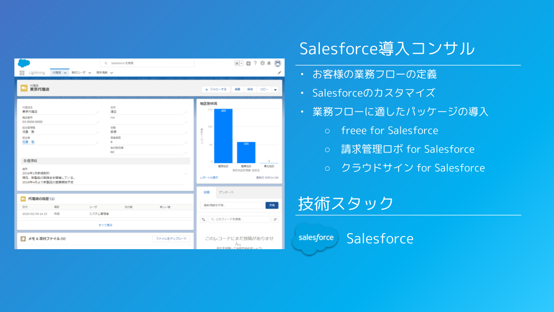Edit the FAX field via pencil icon
The width and height of the screenshot is (554, 312).
click(186, 122)
